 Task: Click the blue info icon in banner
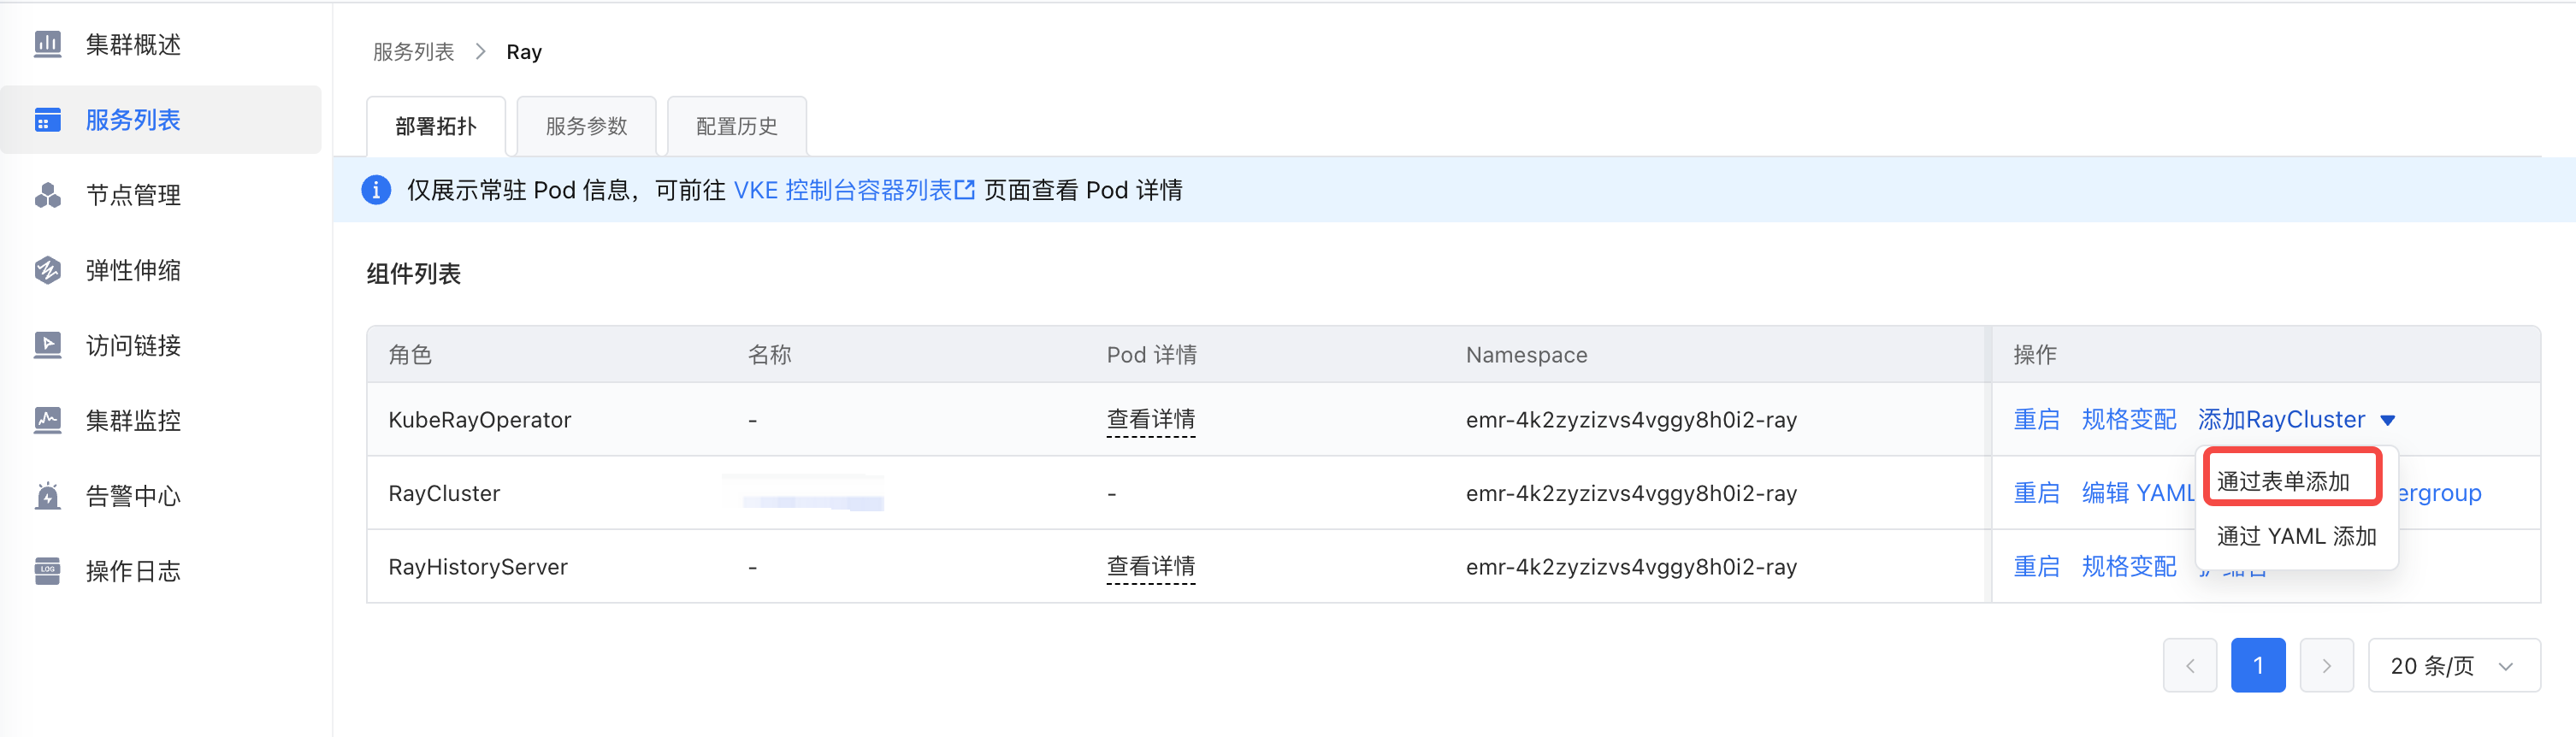[376, 190]
